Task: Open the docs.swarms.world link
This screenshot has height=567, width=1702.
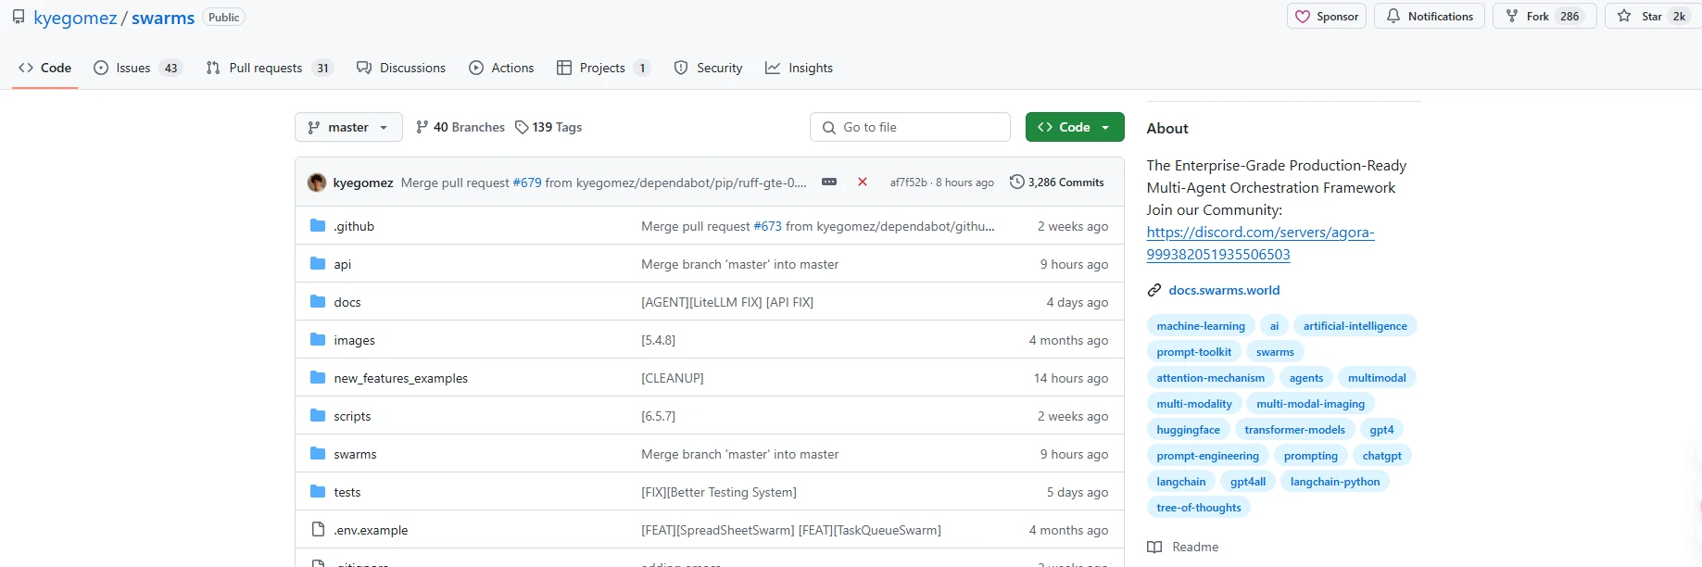Action: [x=1224, y=290]
